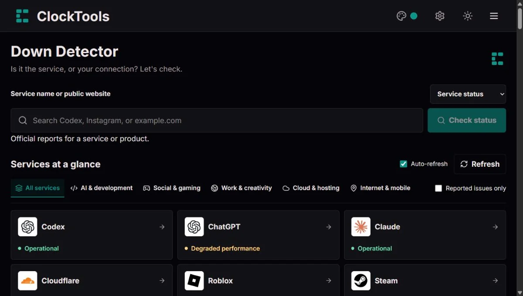Click the teal logo beside Down Detector
The image size is (523, 296).
497,59
